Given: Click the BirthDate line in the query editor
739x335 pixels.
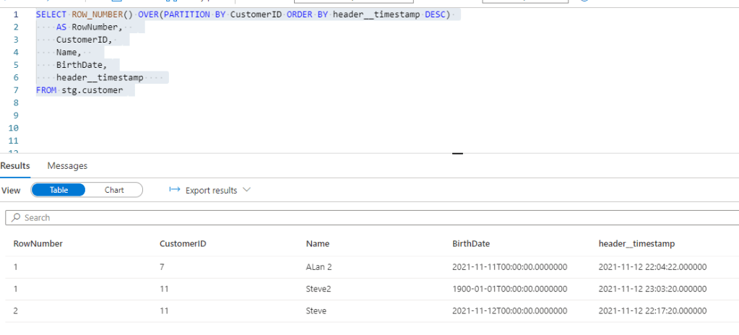Looking at the screenshot, I should 81,65.
